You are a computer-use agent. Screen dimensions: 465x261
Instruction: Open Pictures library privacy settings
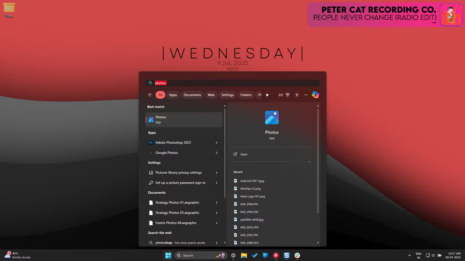(x=178, y=172)
